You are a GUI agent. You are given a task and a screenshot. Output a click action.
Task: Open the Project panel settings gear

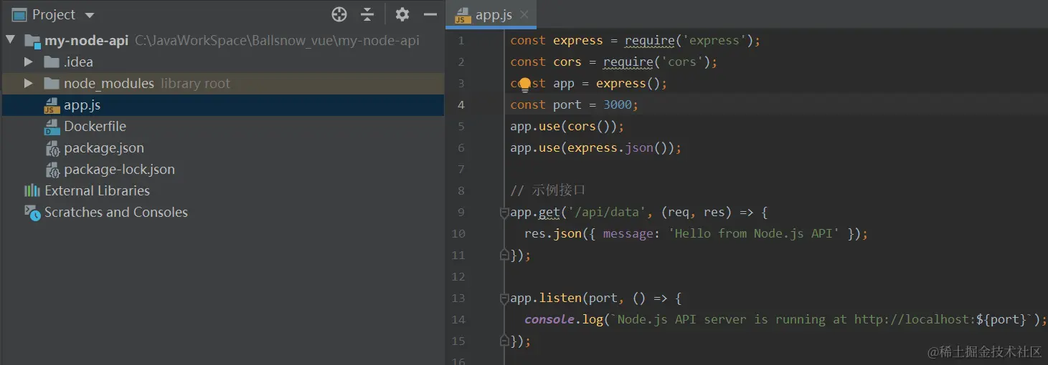coord(402,14)
